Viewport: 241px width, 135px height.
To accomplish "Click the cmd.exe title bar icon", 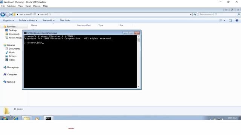I will point(25,33).
